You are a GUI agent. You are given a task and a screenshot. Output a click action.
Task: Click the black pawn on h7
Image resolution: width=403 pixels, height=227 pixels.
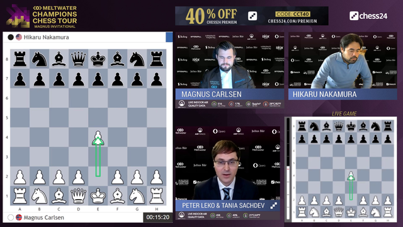(157, 79)
